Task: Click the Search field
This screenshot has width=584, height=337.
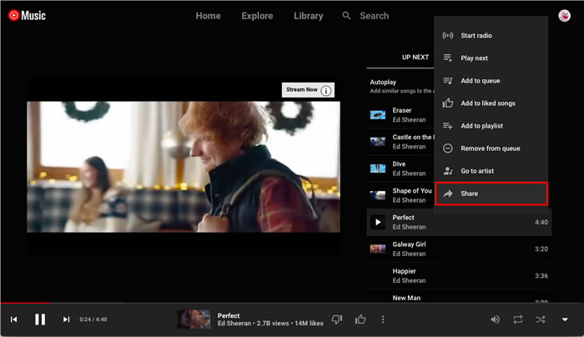Action: click(374, 16)
